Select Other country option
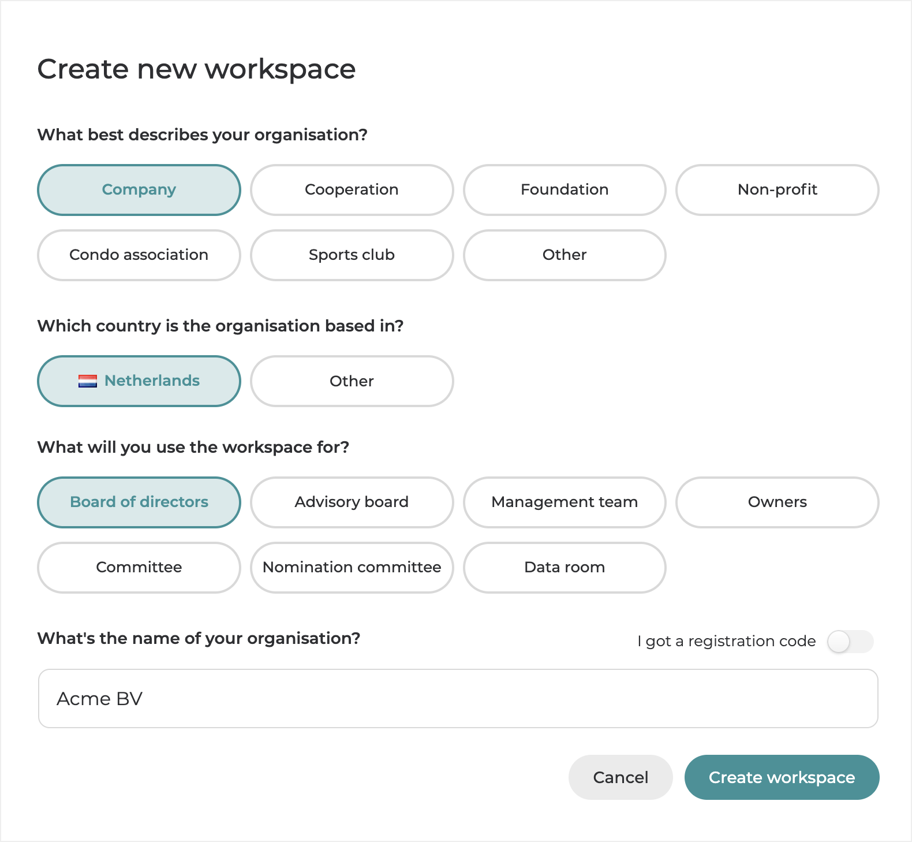 coord(352,381)
